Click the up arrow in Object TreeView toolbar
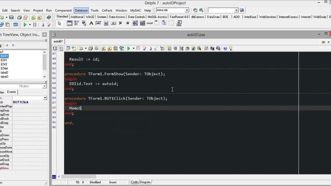331x186 pixels. pyautogui.click(x=7, y=45)
